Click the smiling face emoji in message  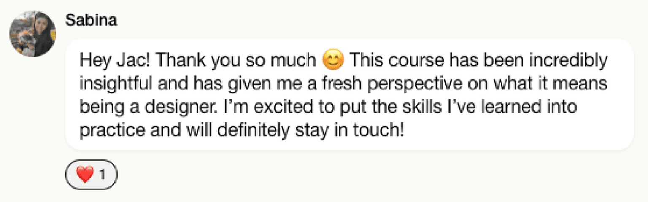pos(333,61)
